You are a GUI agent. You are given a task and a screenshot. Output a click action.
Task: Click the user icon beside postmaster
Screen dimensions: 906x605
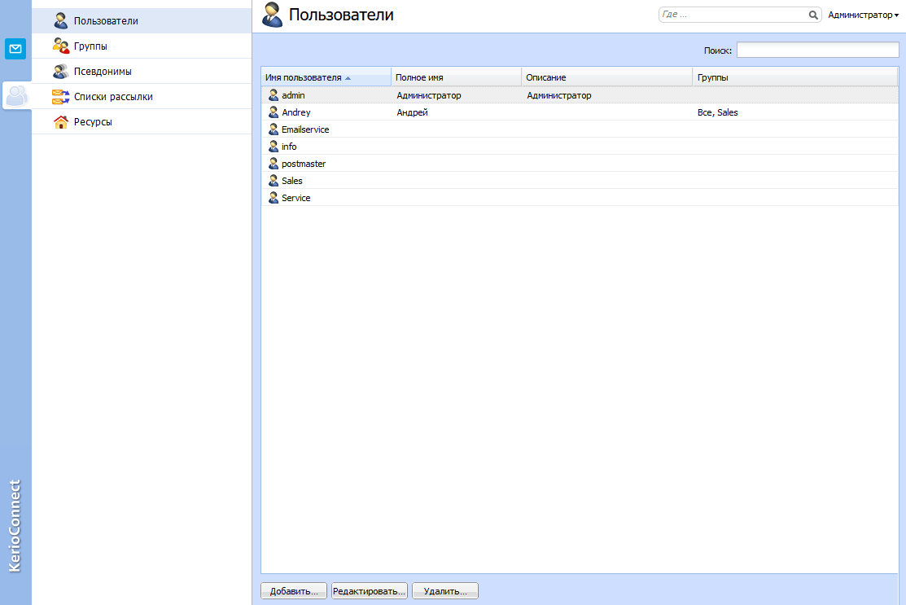click(x=274, y=164)
